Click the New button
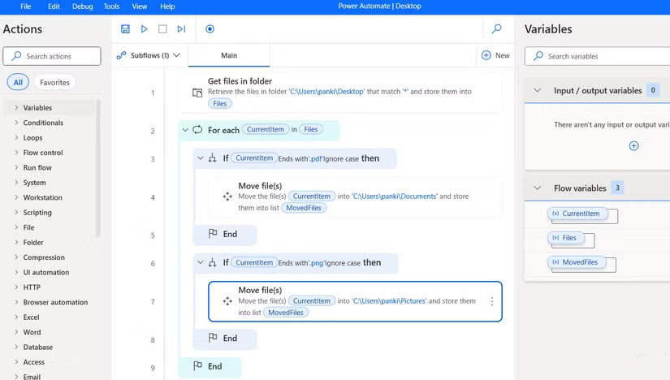 tap(495, 55)
